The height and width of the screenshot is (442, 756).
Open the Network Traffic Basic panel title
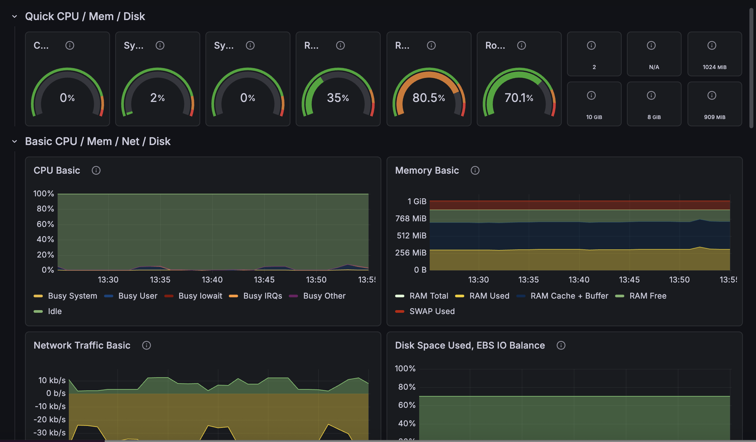pyautogui.click(x=82, y=345)
